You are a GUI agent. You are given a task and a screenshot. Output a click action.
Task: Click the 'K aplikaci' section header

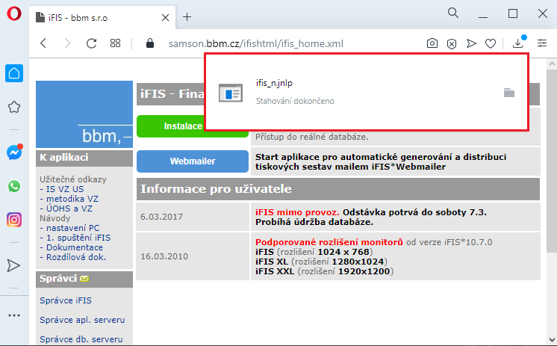(x=84, y=158)
